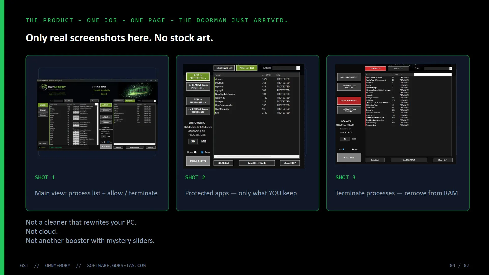Click the 30 MB size field in Shot 2
Image resolution: width=489 pixels, height=275 pixels.
tap(193, 141)
